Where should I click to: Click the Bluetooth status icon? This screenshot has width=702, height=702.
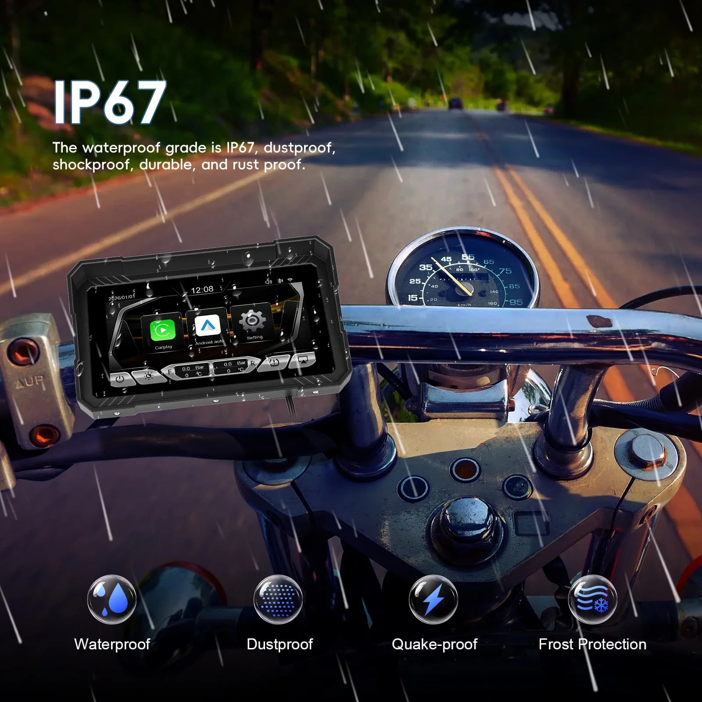280,281
